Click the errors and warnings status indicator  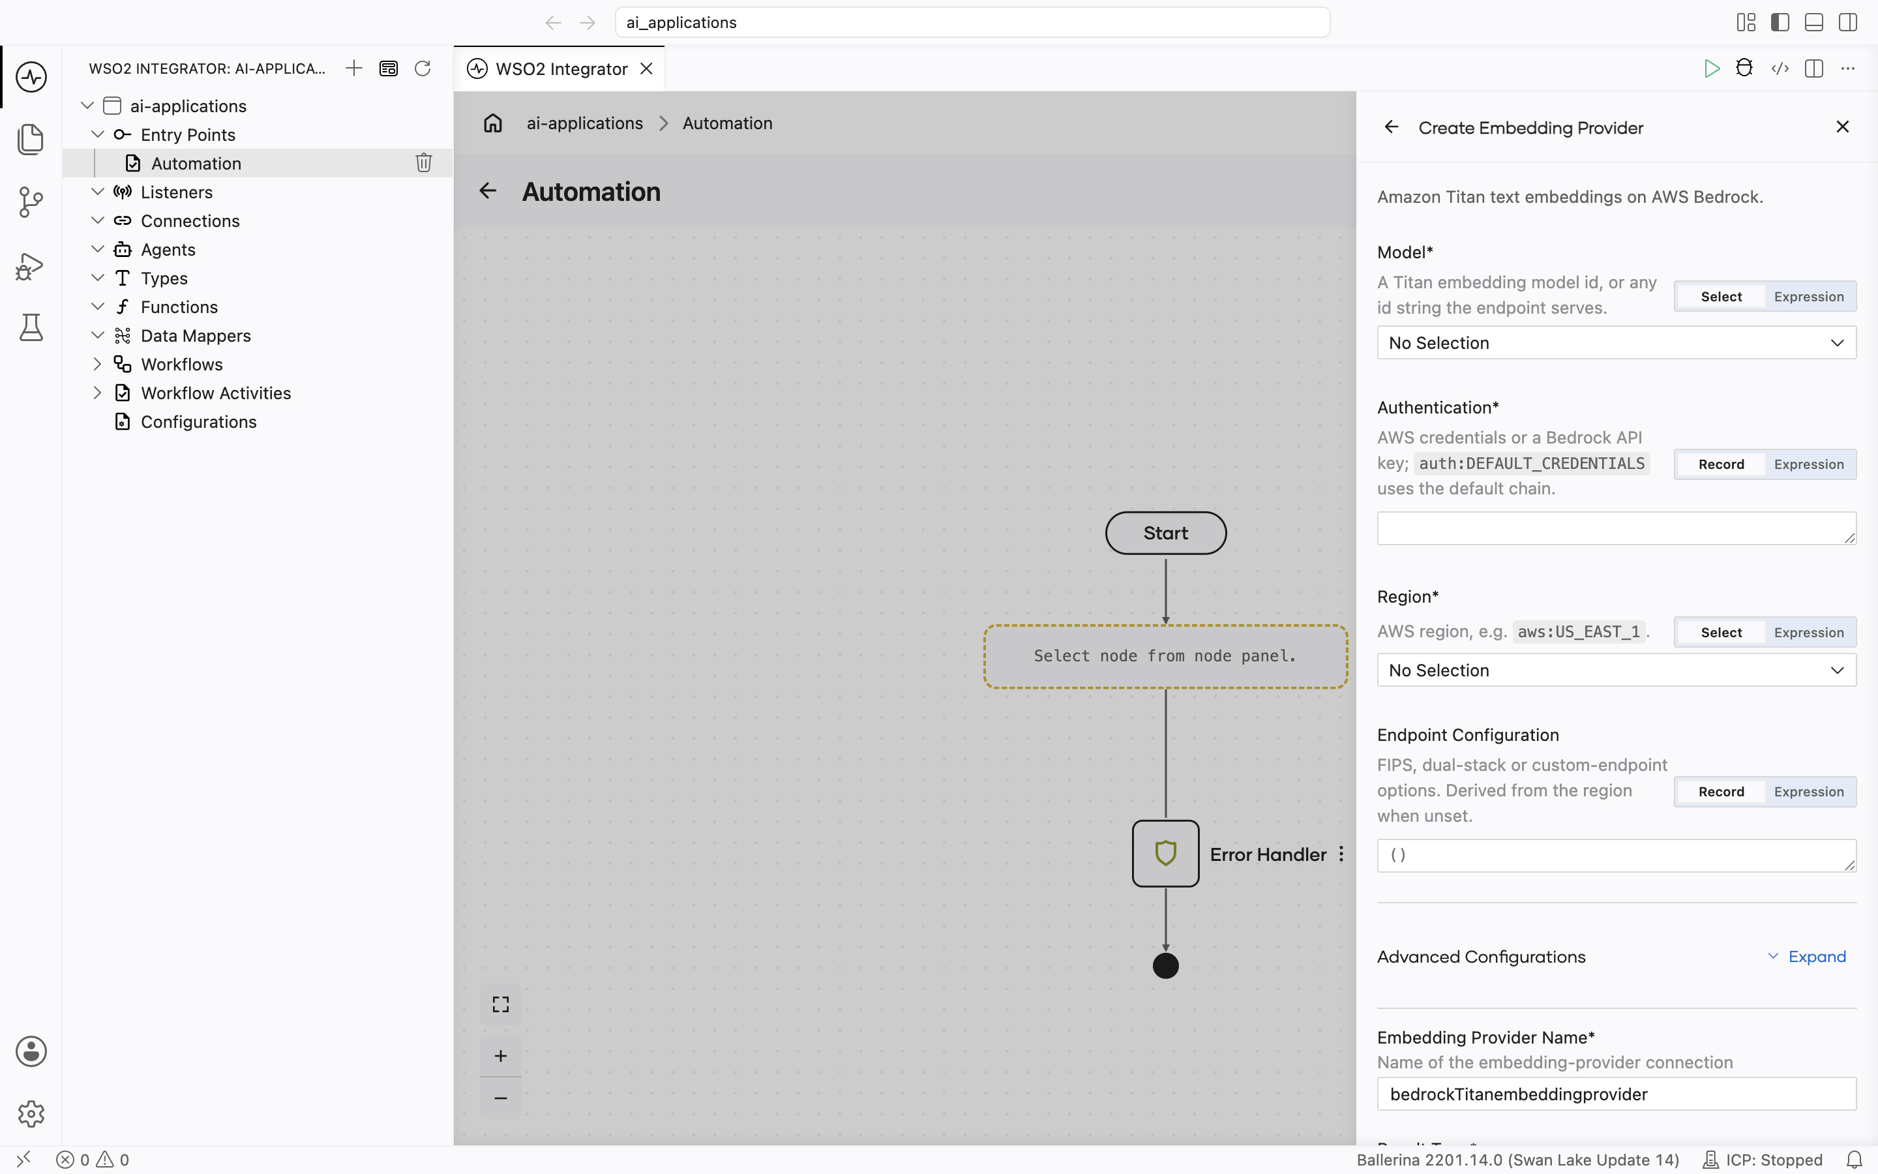[x=93, y=1160]
